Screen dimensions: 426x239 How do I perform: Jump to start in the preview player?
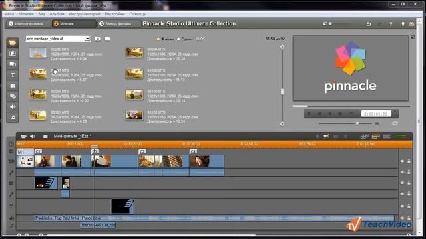[x=319, y=114]
